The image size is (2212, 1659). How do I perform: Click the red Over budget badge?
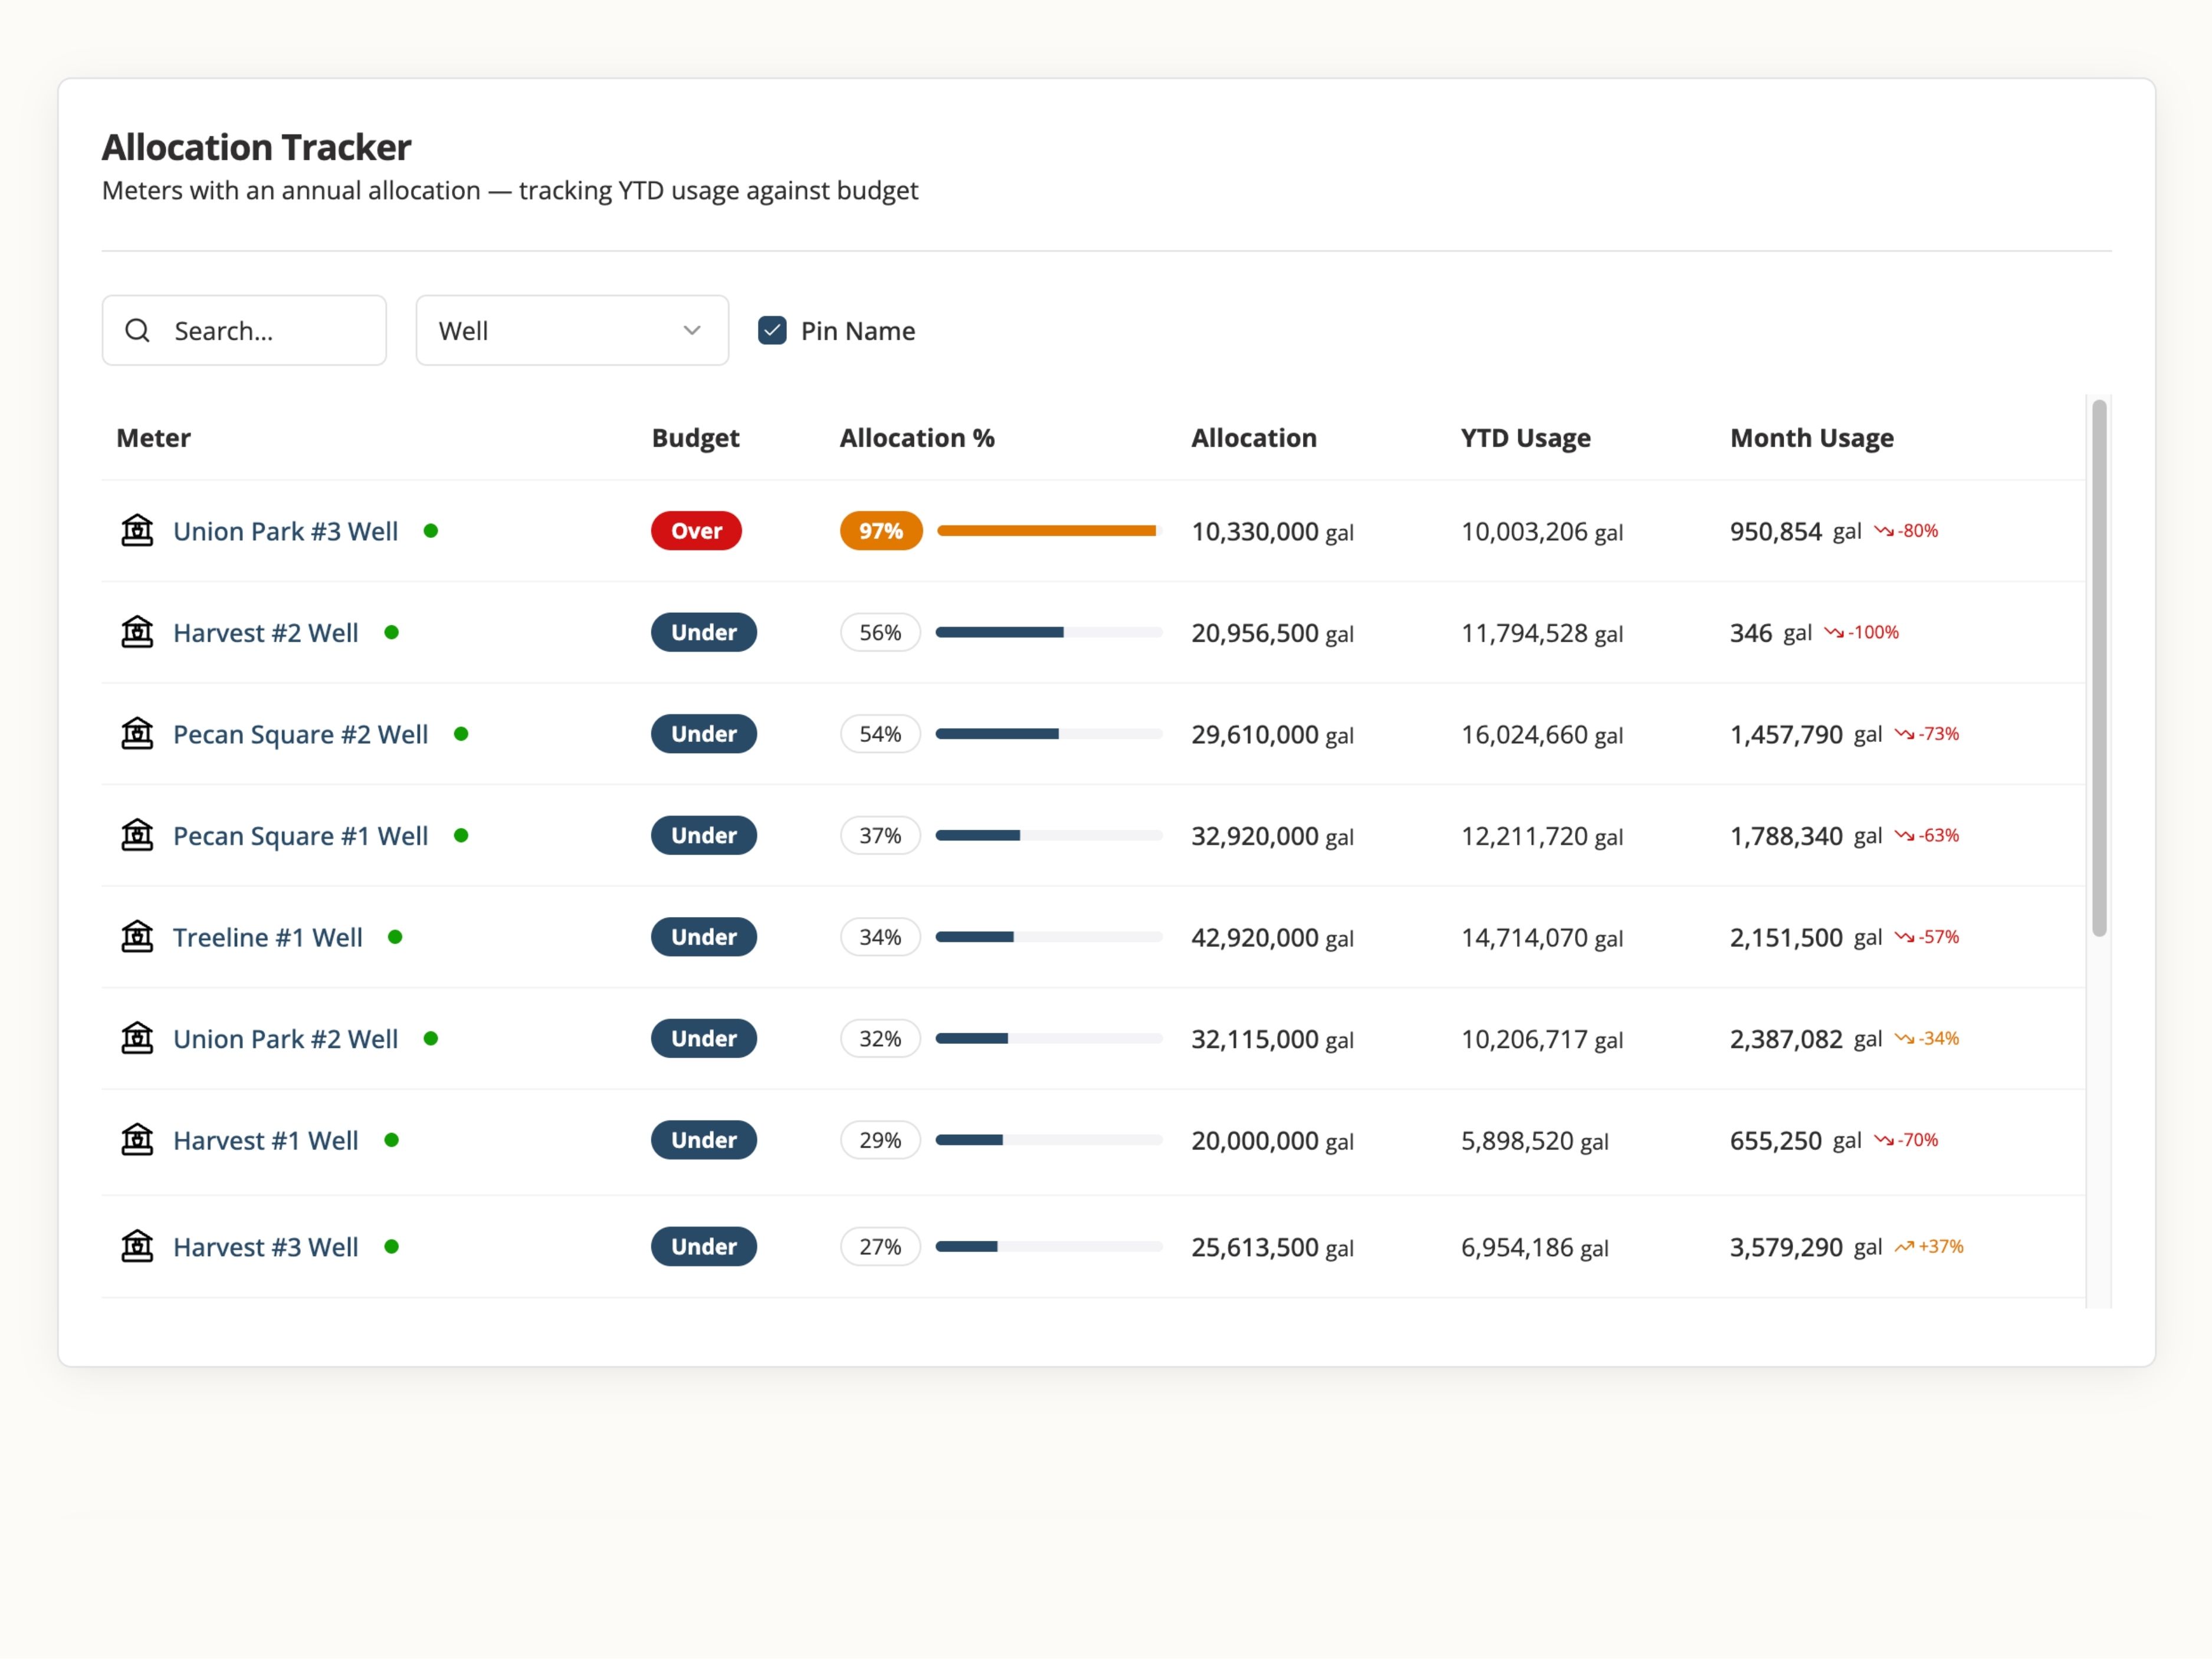(x=696, y=531)
